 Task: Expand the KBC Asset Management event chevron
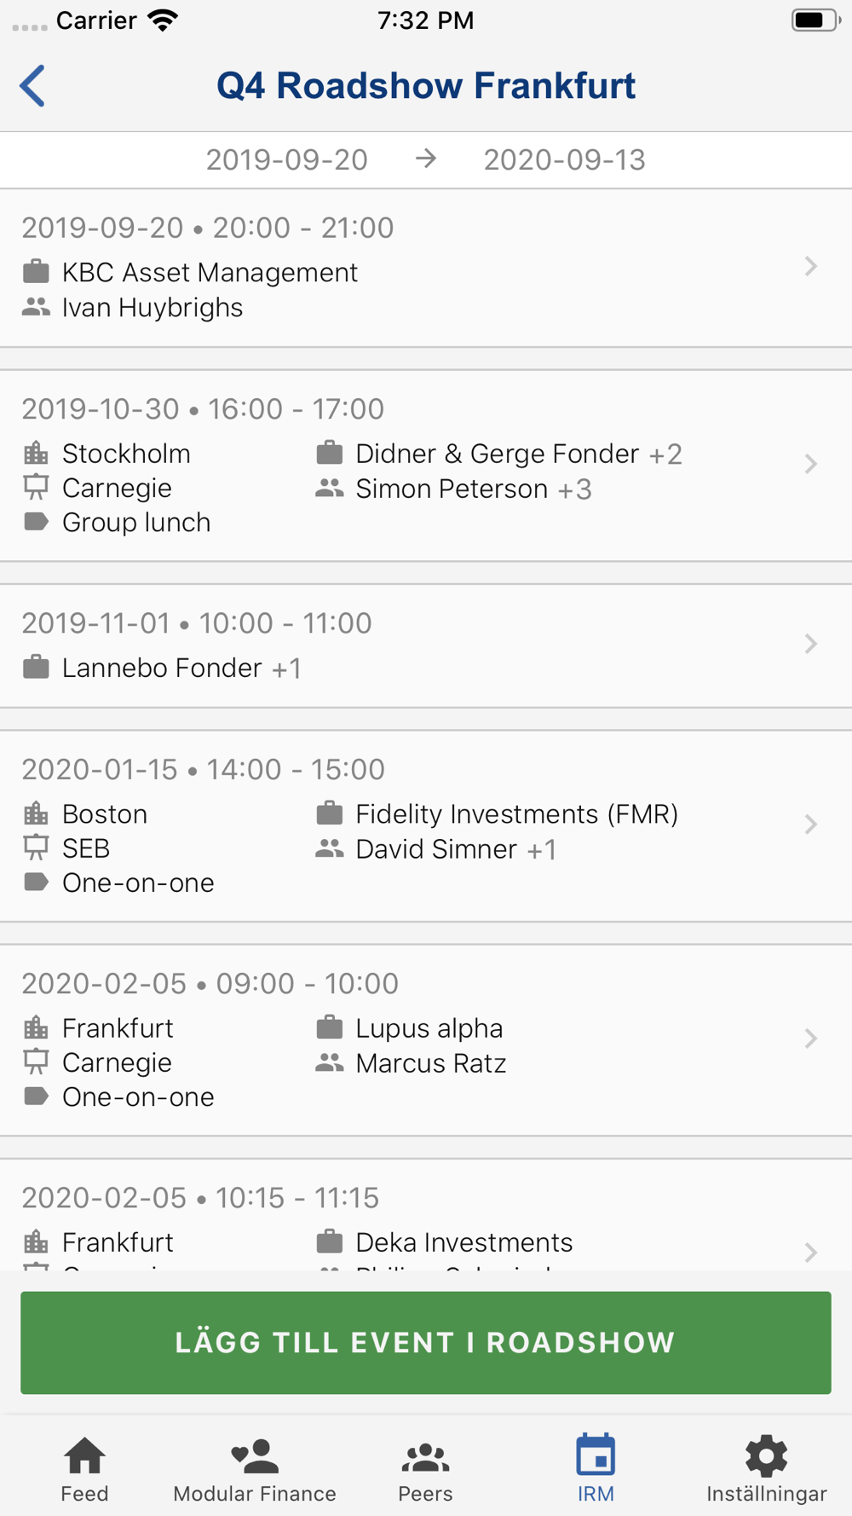pyautogui.click(x=811, y=267)
